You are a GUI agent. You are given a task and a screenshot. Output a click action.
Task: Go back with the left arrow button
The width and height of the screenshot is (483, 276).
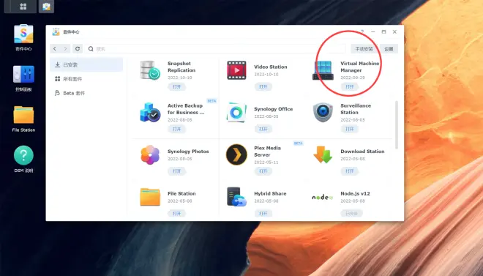pyautogui.click(x=55, y=48)
